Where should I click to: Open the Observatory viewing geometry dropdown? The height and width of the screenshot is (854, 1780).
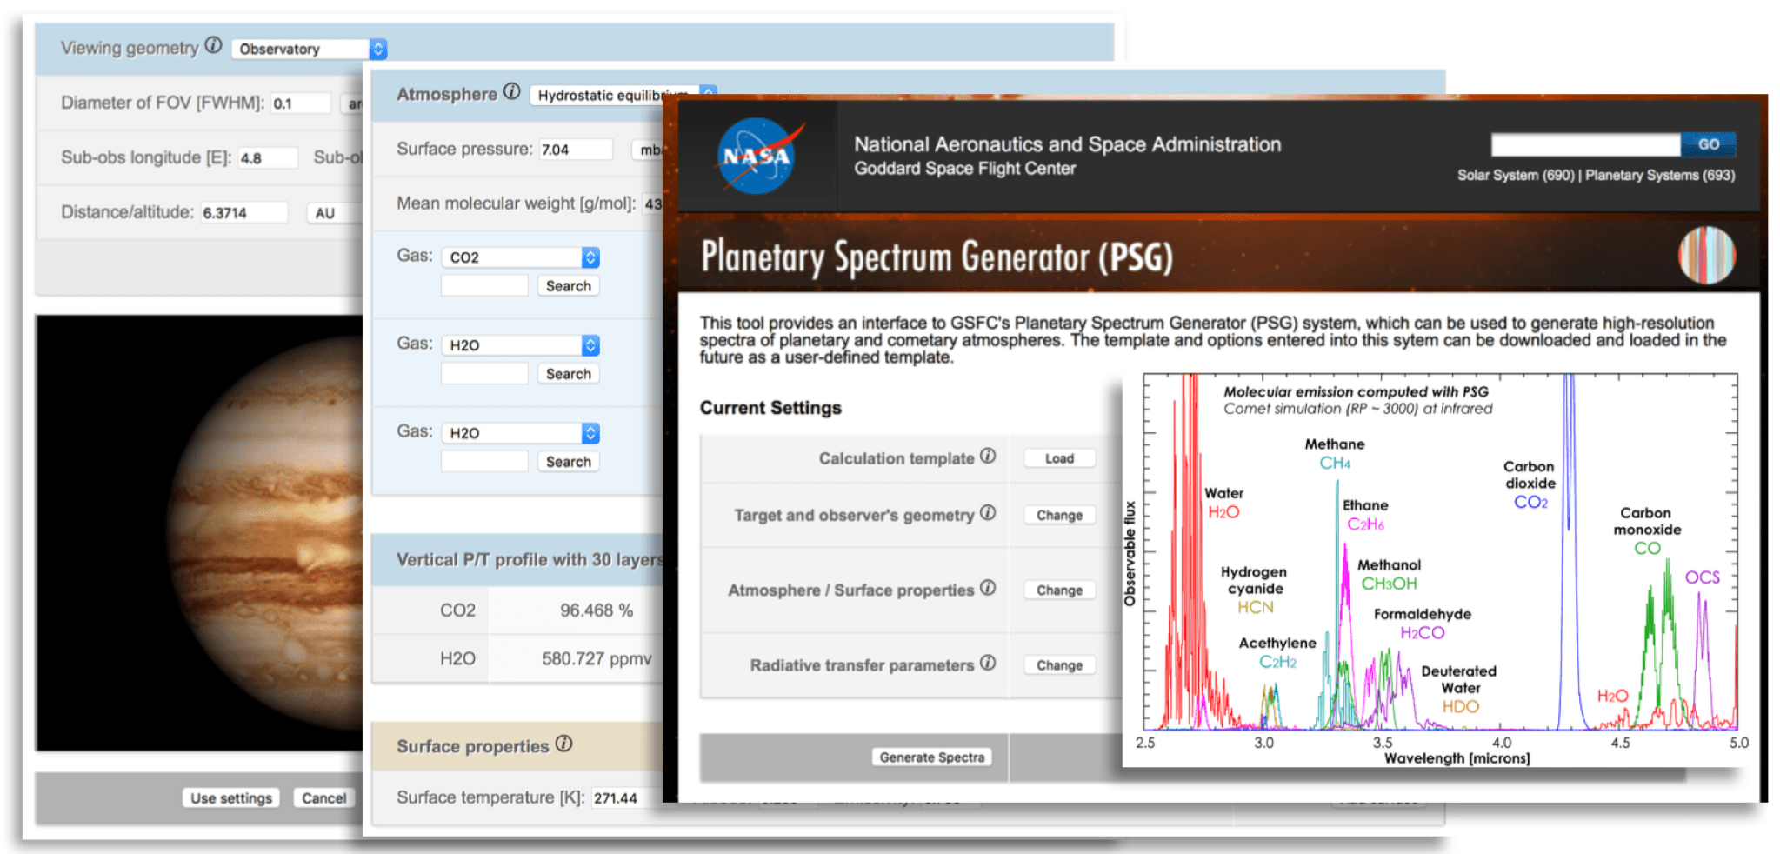(x=309, y=49)
